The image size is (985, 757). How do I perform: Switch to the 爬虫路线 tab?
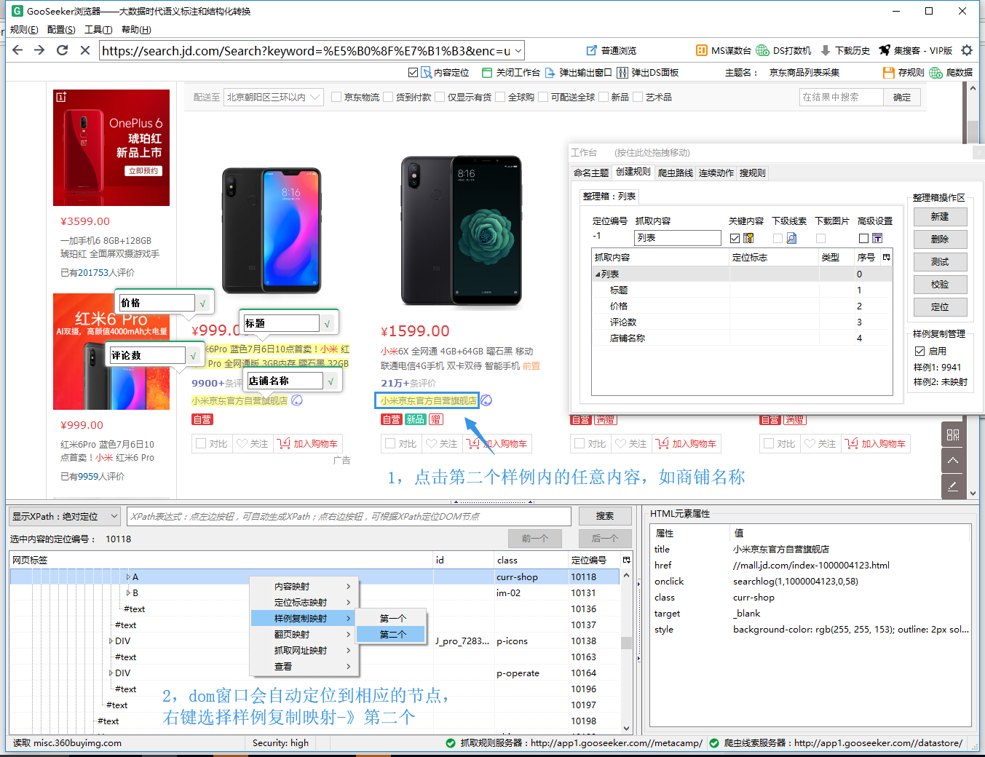[676, 173]
